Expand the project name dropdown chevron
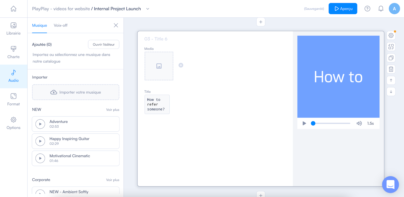Viewport: 404px width, 197px height. click(148, 9)
